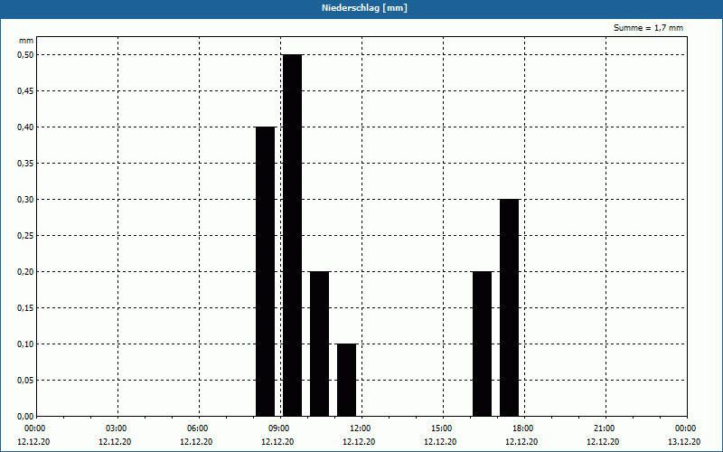Click the 15:00 time axis label
This screenshot has width=723, height=452.
pyautogui.click(x=441, y=428)
